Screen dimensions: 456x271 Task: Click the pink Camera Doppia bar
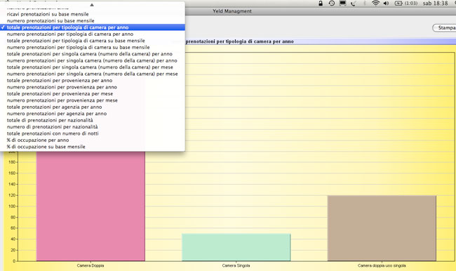[x=90, y=206]
